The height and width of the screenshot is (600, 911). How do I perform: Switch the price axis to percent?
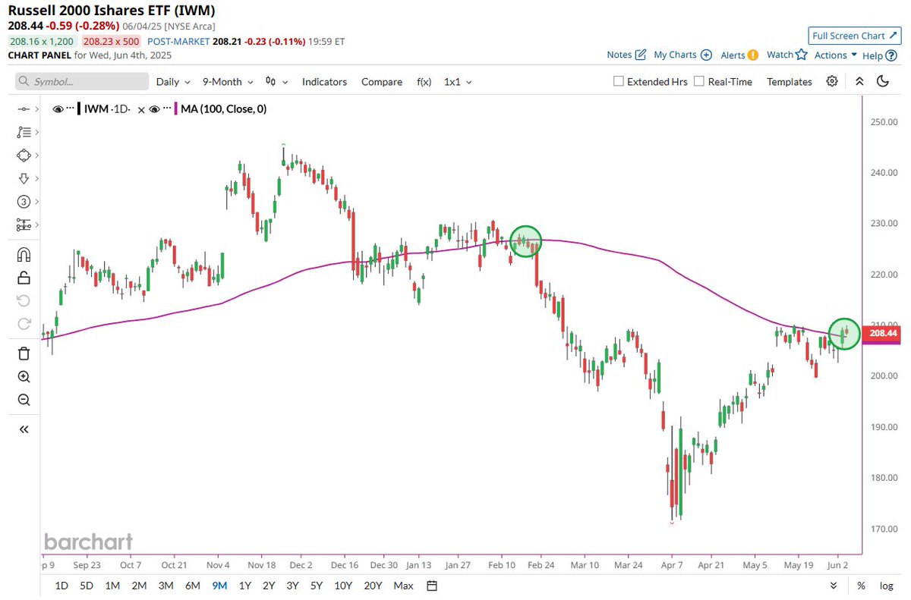(861, 586)
